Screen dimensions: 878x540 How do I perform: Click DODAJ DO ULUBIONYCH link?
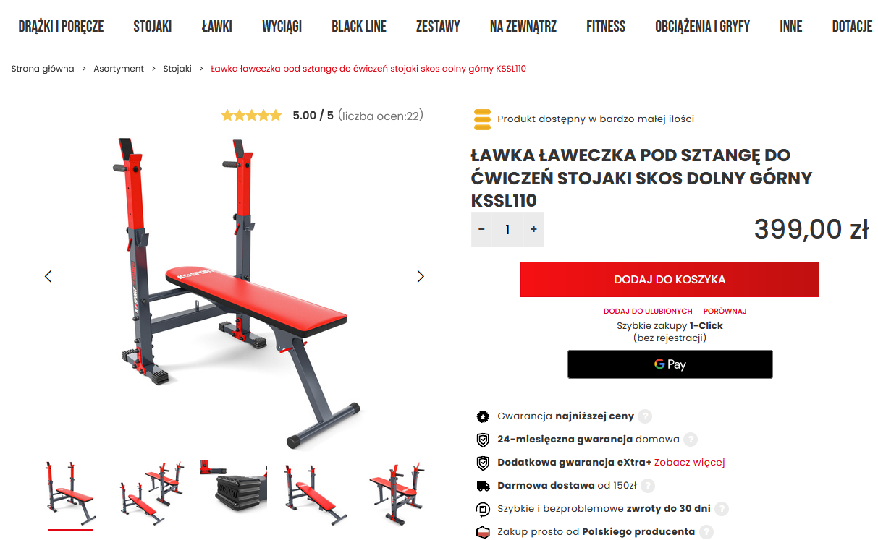[x=648, y=311]
